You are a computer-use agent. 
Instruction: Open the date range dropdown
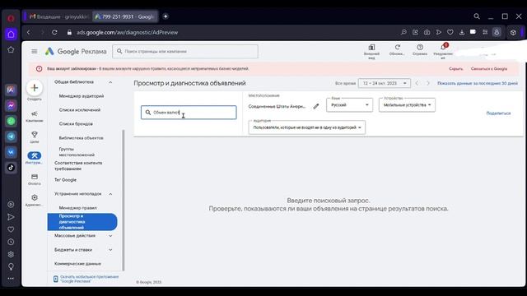[385, 83]
